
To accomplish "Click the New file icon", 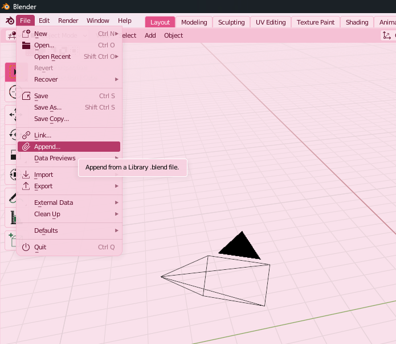I will pos(26,34).
